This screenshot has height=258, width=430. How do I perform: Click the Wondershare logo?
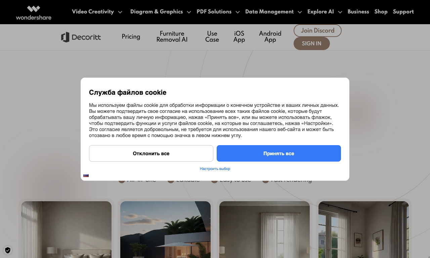(34, 13)
